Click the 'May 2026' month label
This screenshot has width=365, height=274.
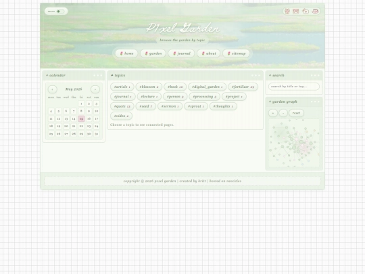(x=74, y=89)
